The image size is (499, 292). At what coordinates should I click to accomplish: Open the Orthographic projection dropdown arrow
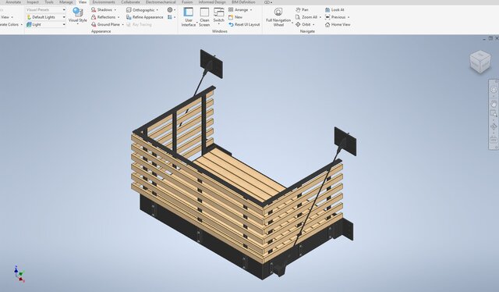(157, 10)
